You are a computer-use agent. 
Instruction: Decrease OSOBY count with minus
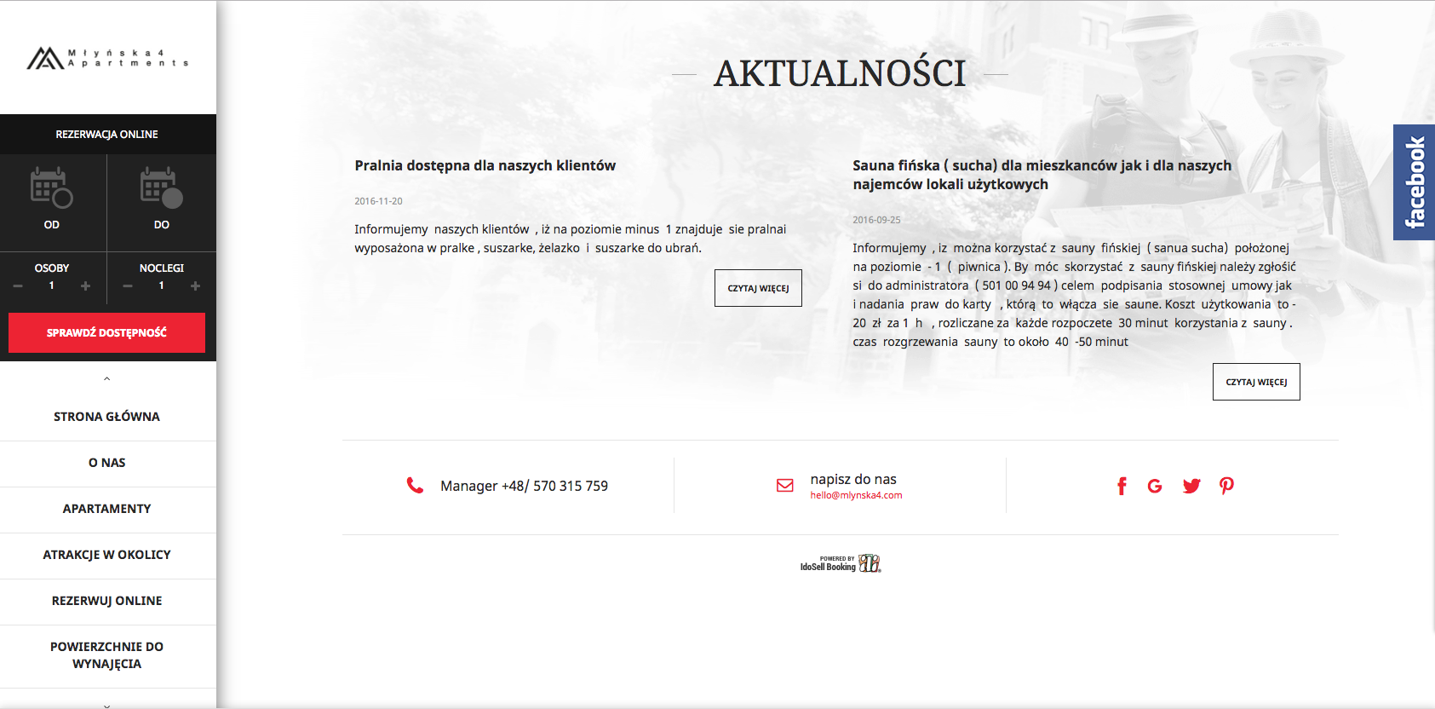click(x=18, y=286)
